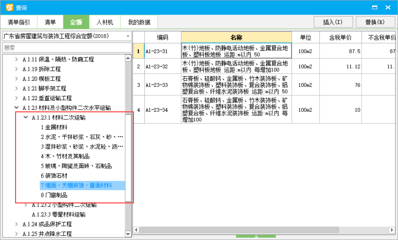Click the 含税单价 column header
Image resolution: width=398 pixels, height=240 pixels.
340,38
